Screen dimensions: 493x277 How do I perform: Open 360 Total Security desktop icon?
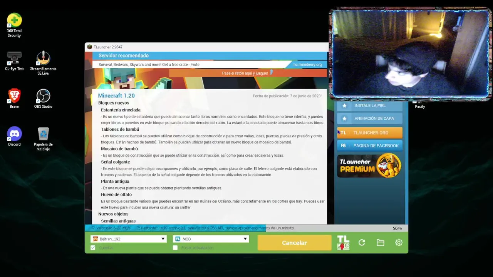pyautogui.click(x=14, y=25)
